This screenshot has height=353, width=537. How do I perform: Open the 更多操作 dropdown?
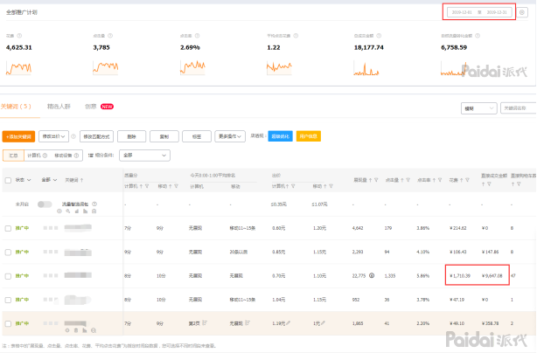(230, 136)
